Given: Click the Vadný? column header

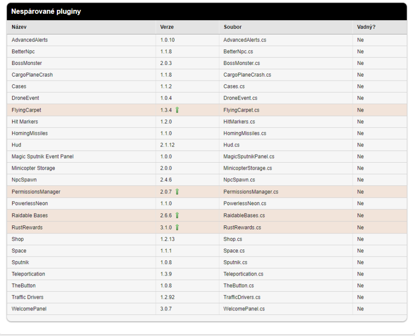Looking at the screenshot, I should point(366,27).
